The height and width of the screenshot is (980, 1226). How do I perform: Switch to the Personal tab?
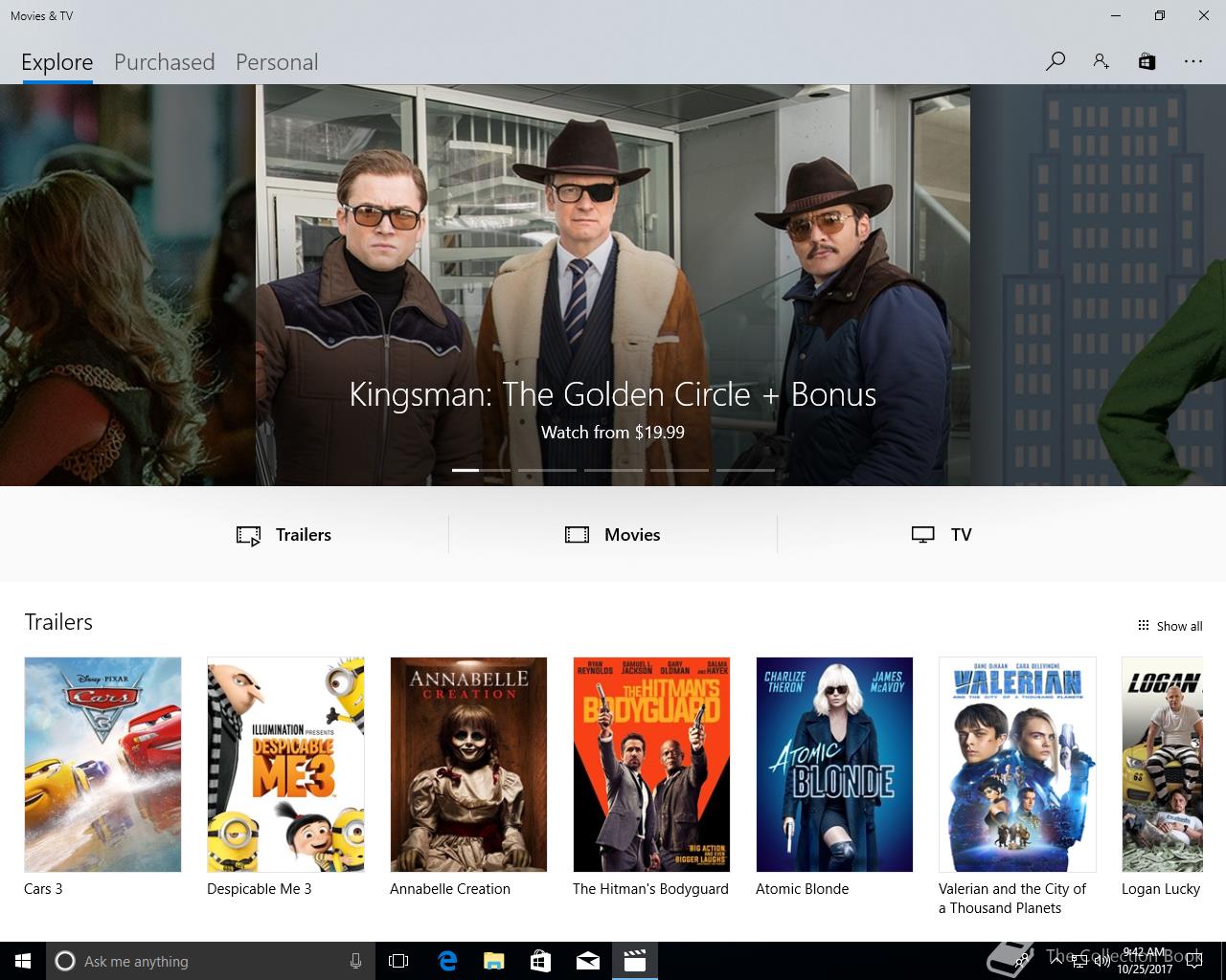(277, 62)
